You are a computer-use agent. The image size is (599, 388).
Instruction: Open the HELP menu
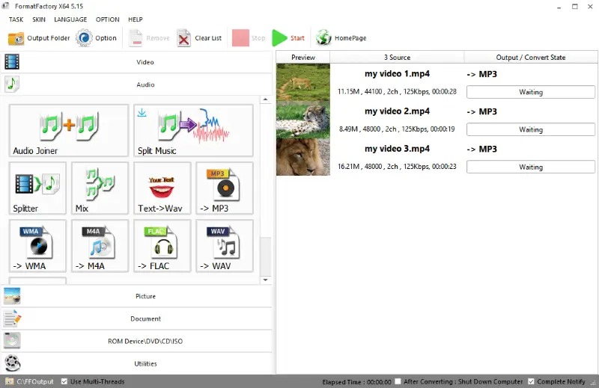(136, 19)
